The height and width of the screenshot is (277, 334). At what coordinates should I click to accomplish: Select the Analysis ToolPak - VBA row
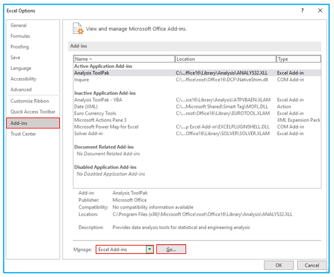point(197,100)
